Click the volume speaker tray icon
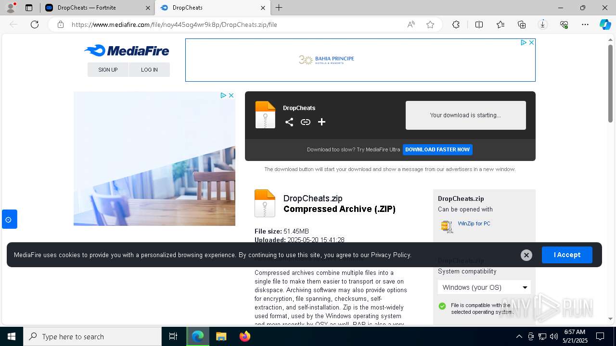The width and height of the screenshot is (616, 346). click(x=554, y=336)
